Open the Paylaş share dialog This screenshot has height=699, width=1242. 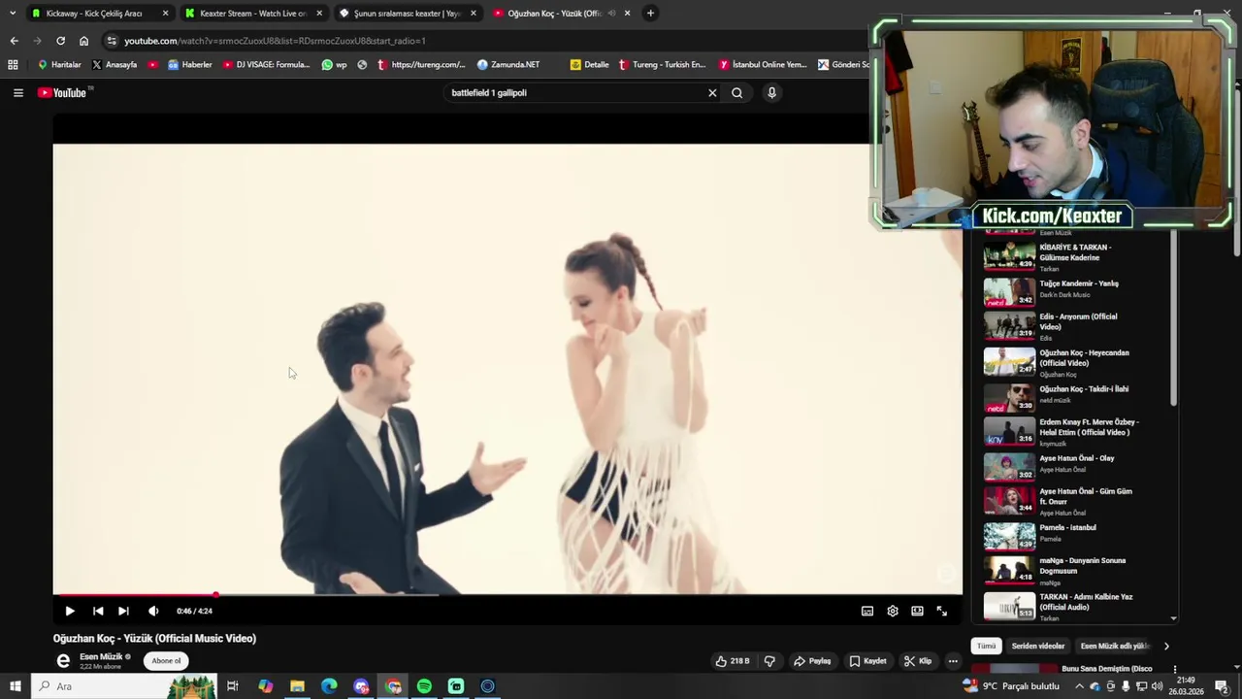point(812,661)
